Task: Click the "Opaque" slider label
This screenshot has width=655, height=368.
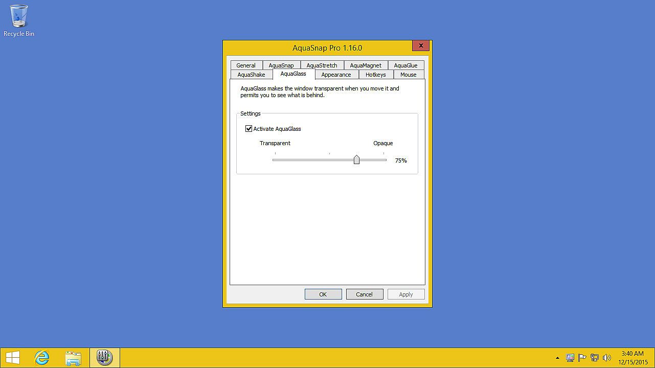Action: [383, 143]
